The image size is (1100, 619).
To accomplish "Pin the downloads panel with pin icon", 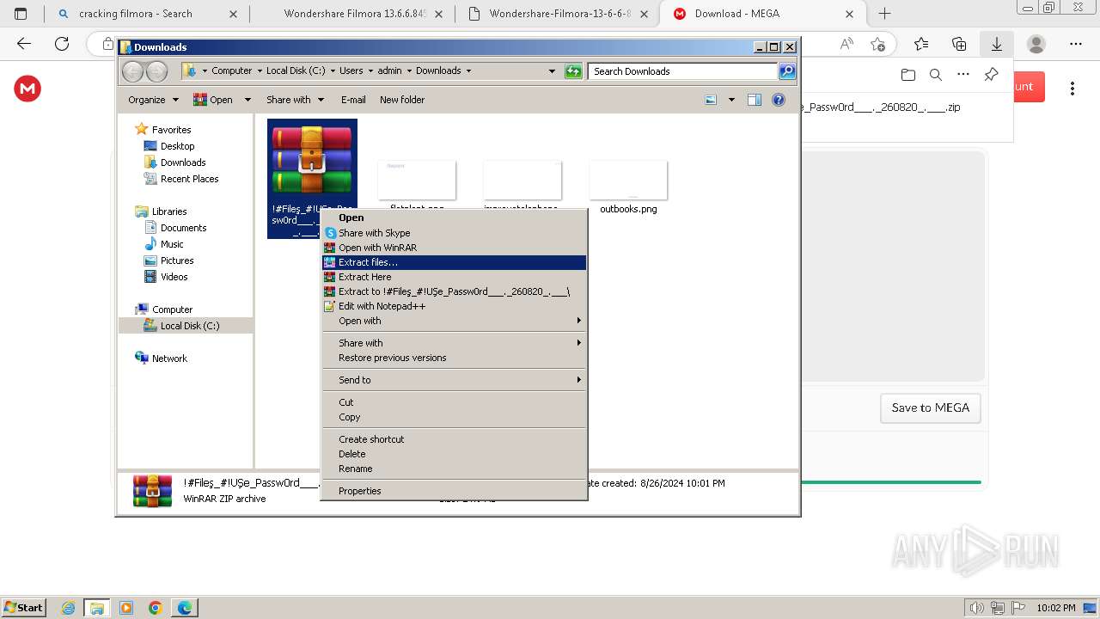I will (991, 75).
